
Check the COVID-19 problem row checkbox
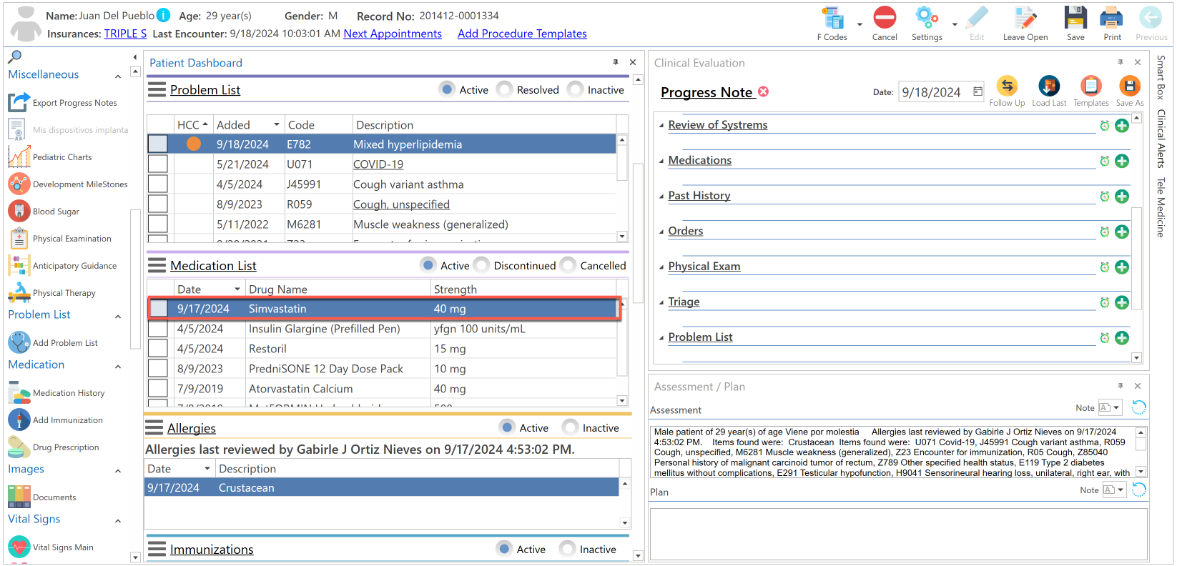[158, 164]
